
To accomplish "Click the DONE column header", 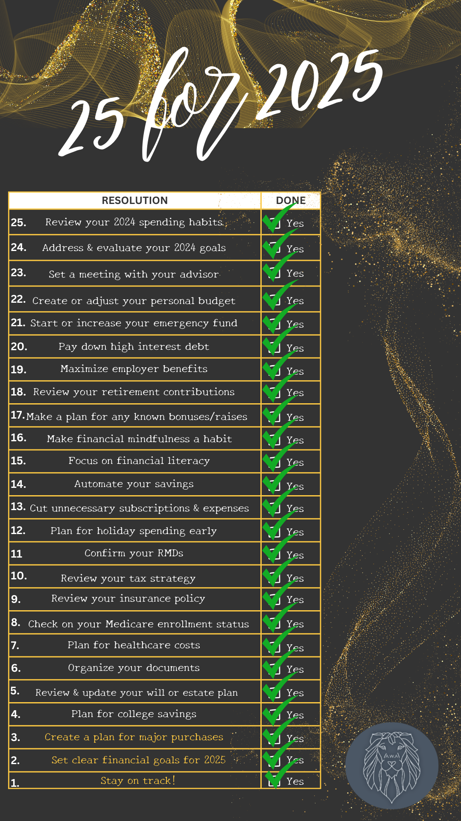I will point(291,201).
